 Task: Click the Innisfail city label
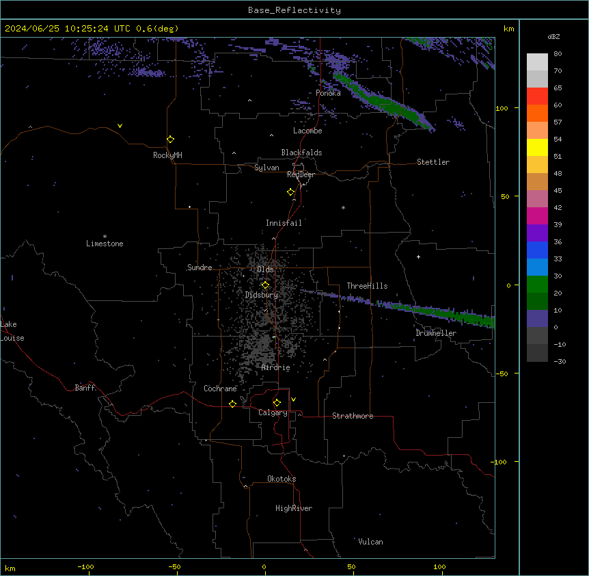click(284, 223)
